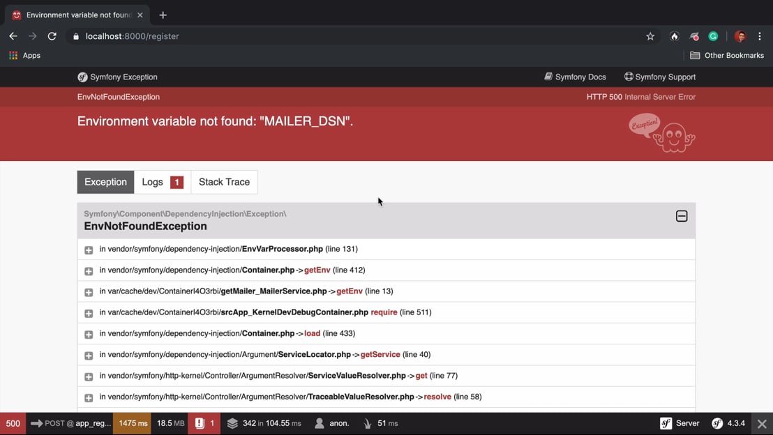Open the Chrome three-dot menu
Image resolution: width=773 pixels, height=435 pixels.
pos(760,36)
